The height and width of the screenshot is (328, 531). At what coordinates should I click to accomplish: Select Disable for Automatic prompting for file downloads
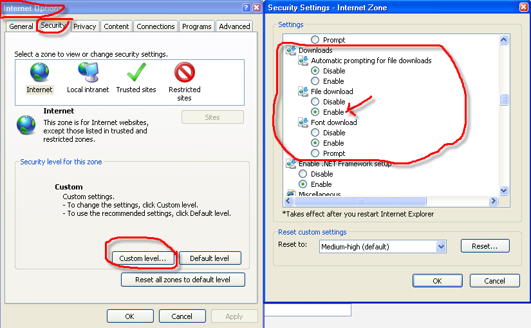pos(315,70)
